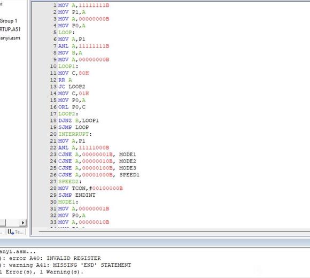Click the 'MODE1:' label on line 30
Image resolution: width=310 pixels, height=278 pixels.
click(68, 202)
